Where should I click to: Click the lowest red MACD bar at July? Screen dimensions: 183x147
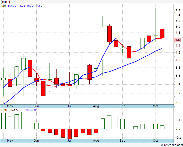69,134
